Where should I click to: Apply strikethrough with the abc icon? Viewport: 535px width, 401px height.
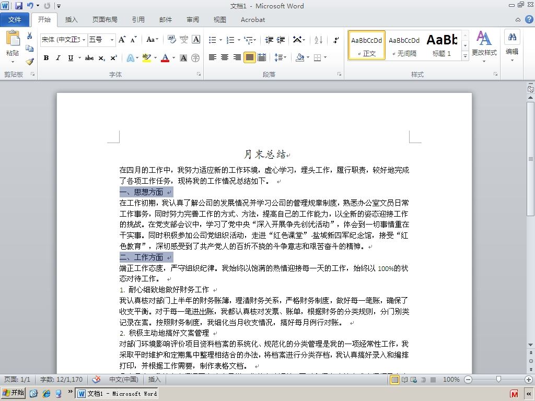89,58
